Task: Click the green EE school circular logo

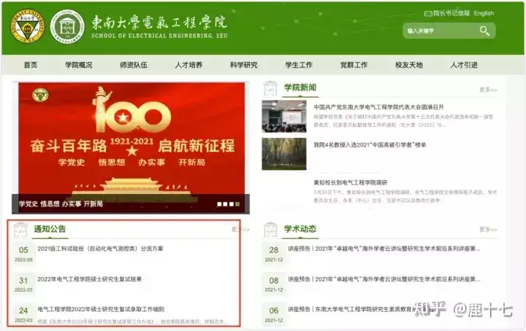Action: (x=67, y=26)
